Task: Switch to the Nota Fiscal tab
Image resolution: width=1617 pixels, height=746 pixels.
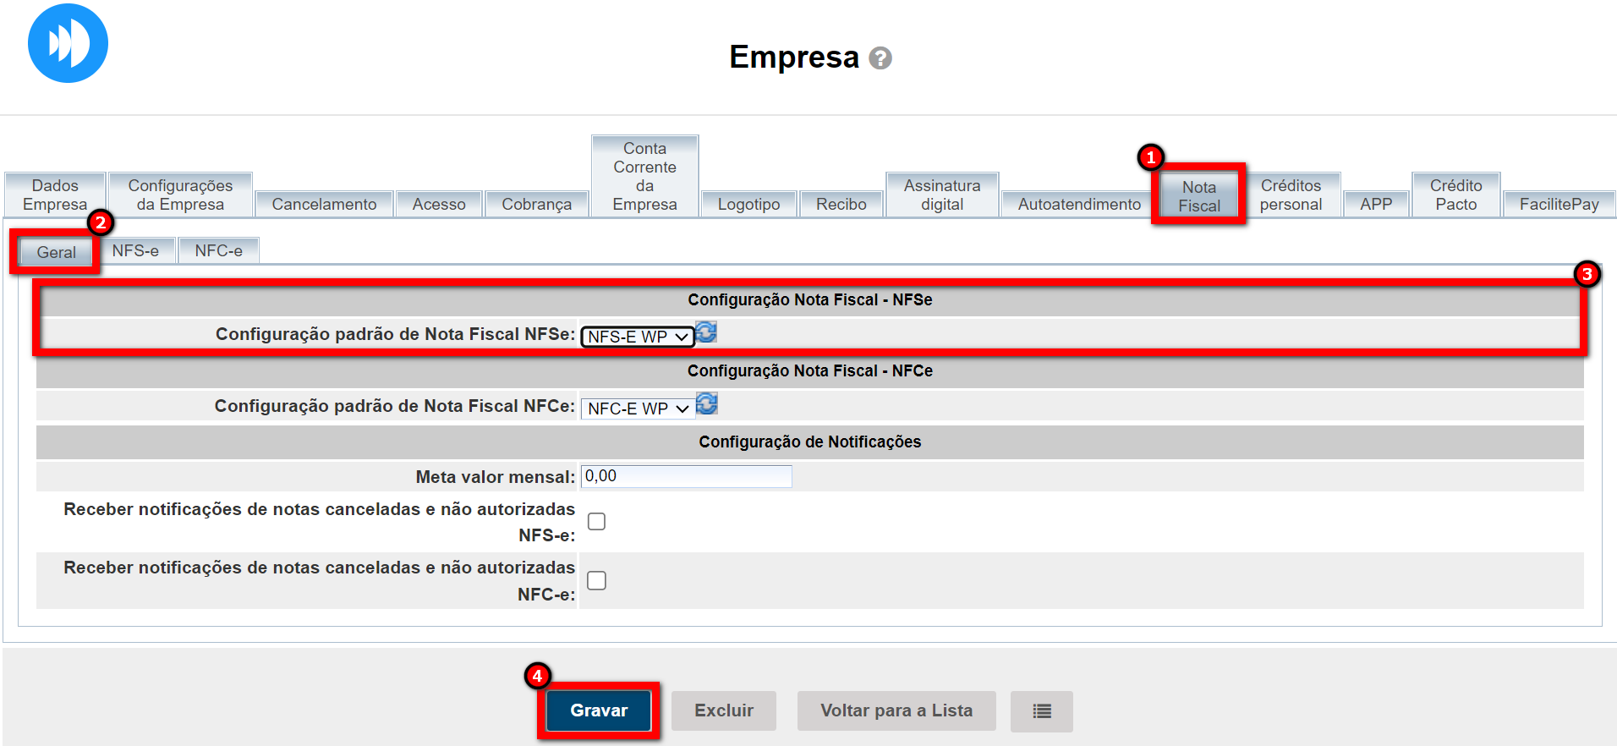Action: 1198,196
